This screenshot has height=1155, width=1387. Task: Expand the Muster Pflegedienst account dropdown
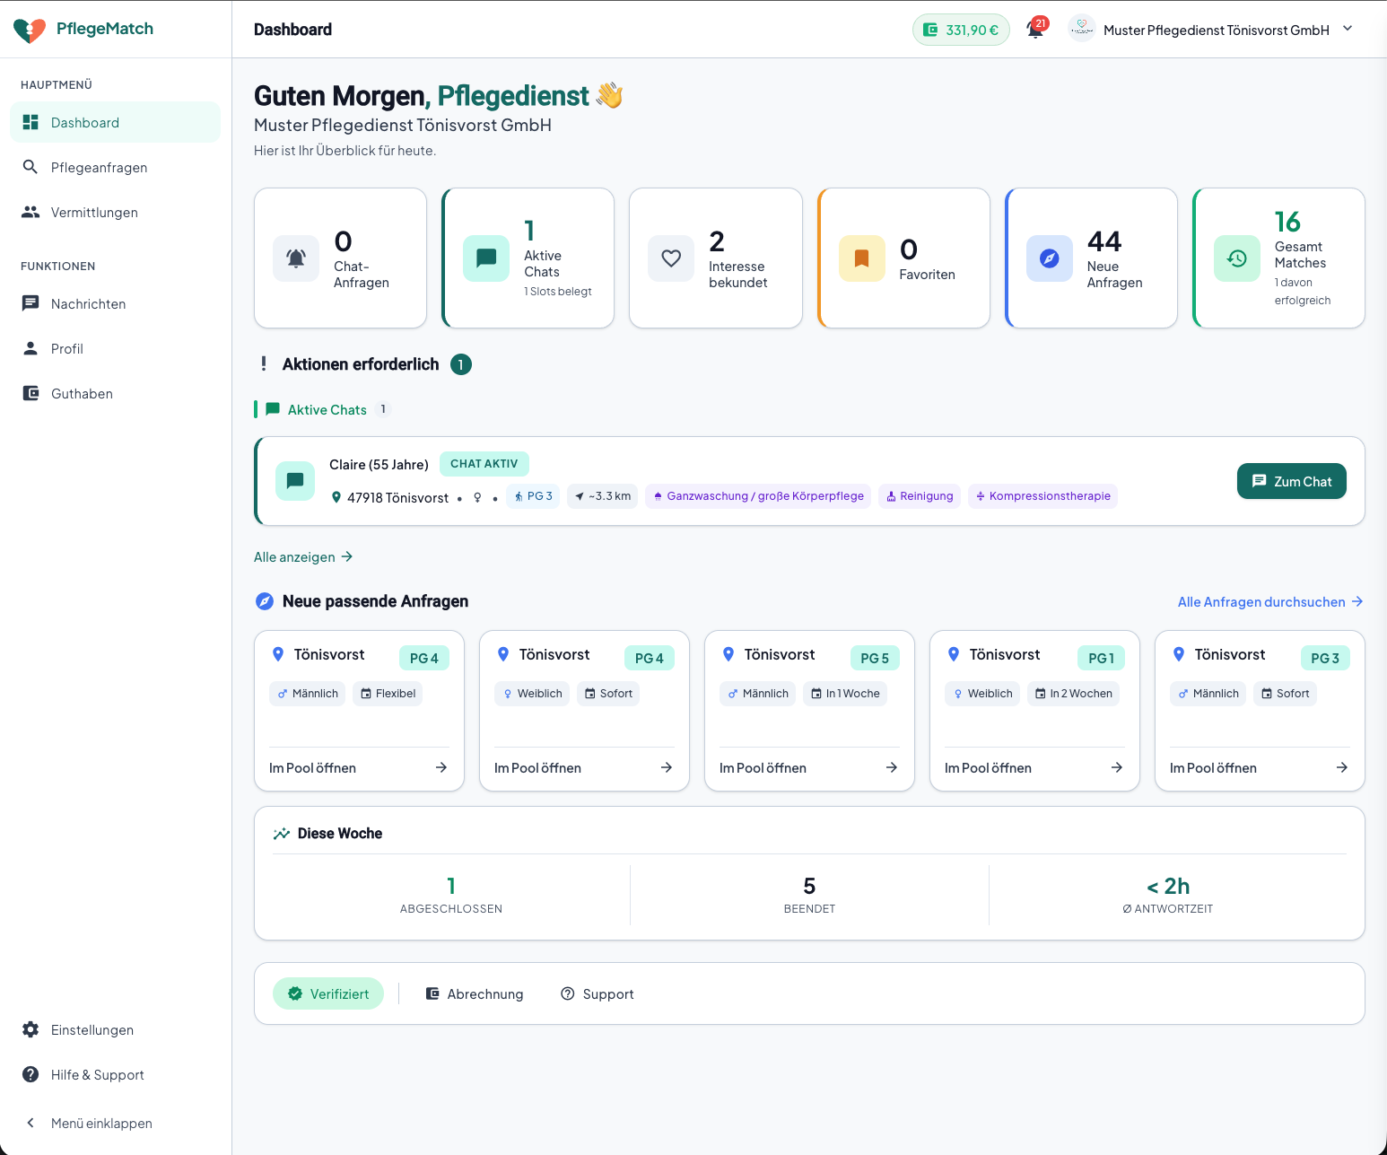[x=1347, y=29]
